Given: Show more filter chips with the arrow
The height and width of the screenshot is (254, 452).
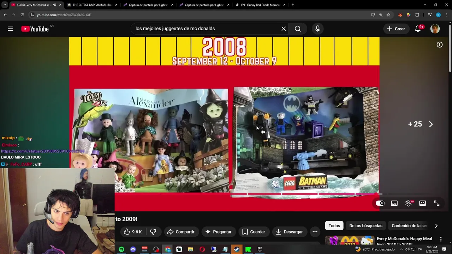Looking at the screenshot, I should (436, 226).
